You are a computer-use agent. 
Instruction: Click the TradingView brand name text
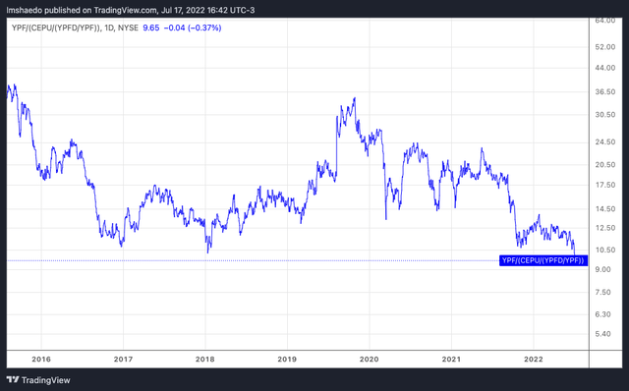coord(46,380)
